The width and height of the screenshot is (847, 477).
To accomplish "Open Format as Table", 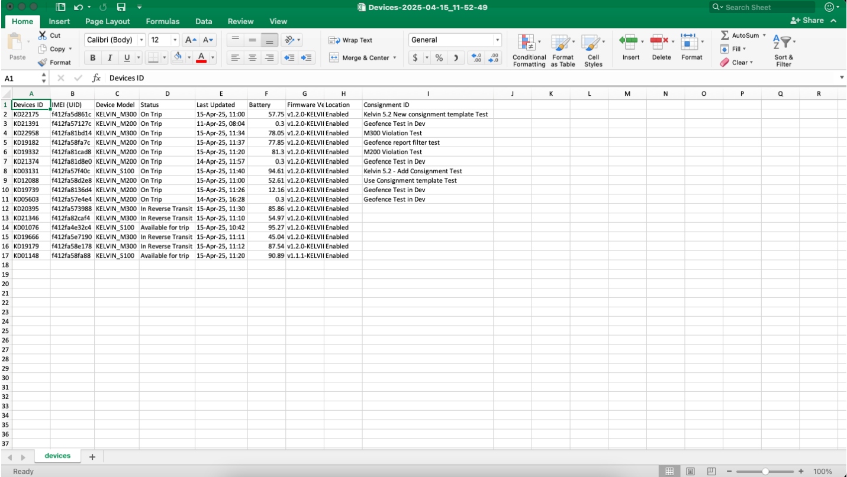I will (563, 50).
